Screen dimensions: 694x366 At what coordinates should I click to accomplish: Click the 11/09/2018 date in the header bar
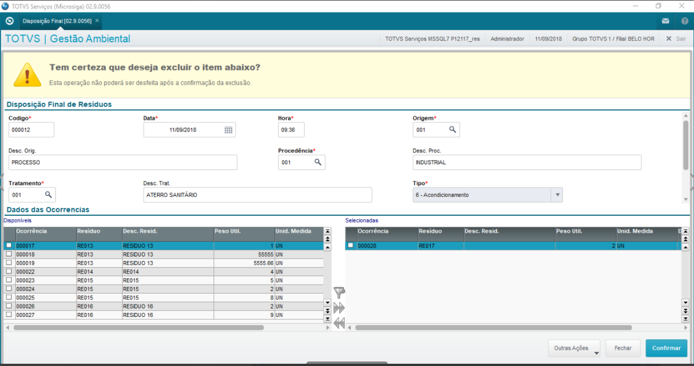[x=548, y=39]
